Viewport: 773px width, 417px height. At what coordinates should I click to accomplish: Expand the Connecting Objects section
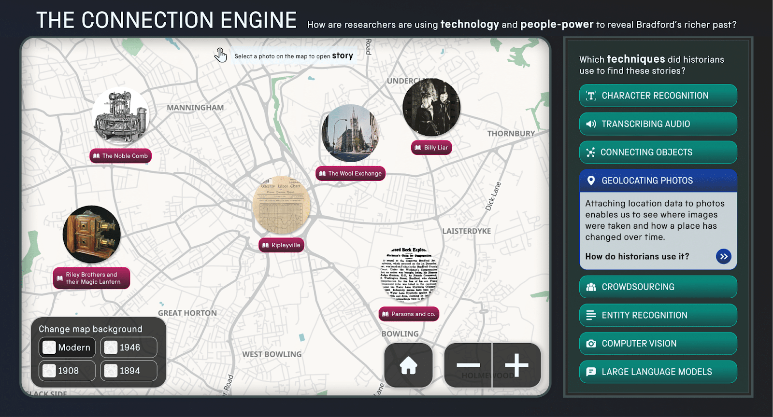(658, 153)
